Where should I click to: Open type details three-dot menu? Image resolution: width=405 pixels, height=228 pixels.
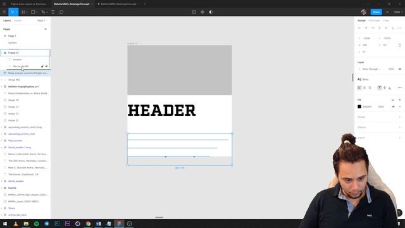pyautogui.click(x=400, y=88)
